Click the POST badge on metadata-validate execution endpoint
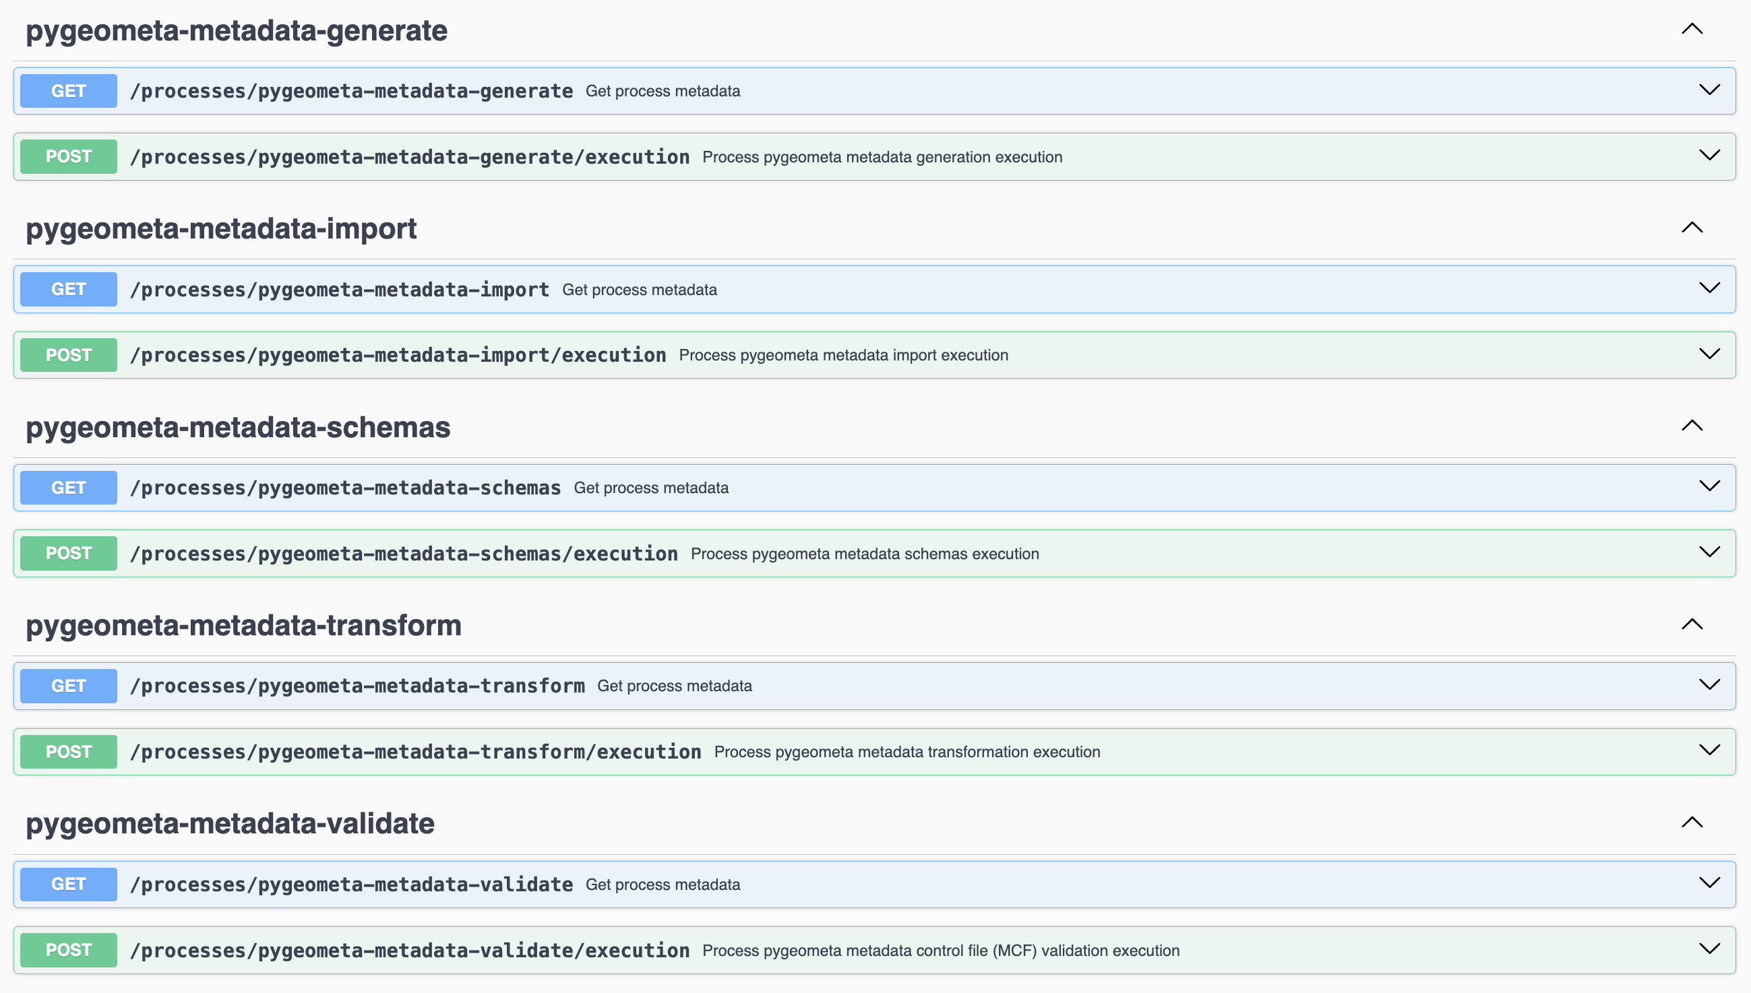Screen dimensions: 1751x993 pos(67,949)
